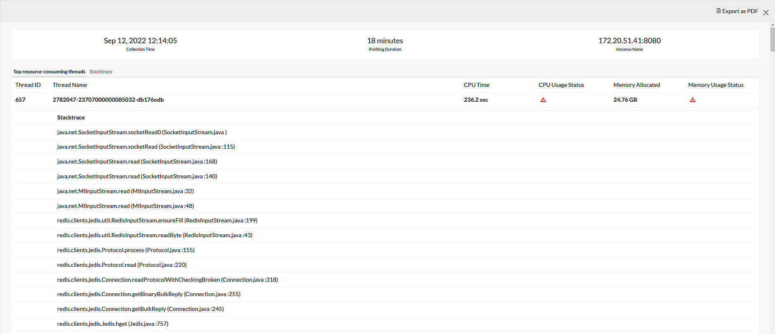Click the 24.76 GB memory allocated value
The width and height of the screenshot is (775, 334).
pyautogui.click(x=625, y=100)
